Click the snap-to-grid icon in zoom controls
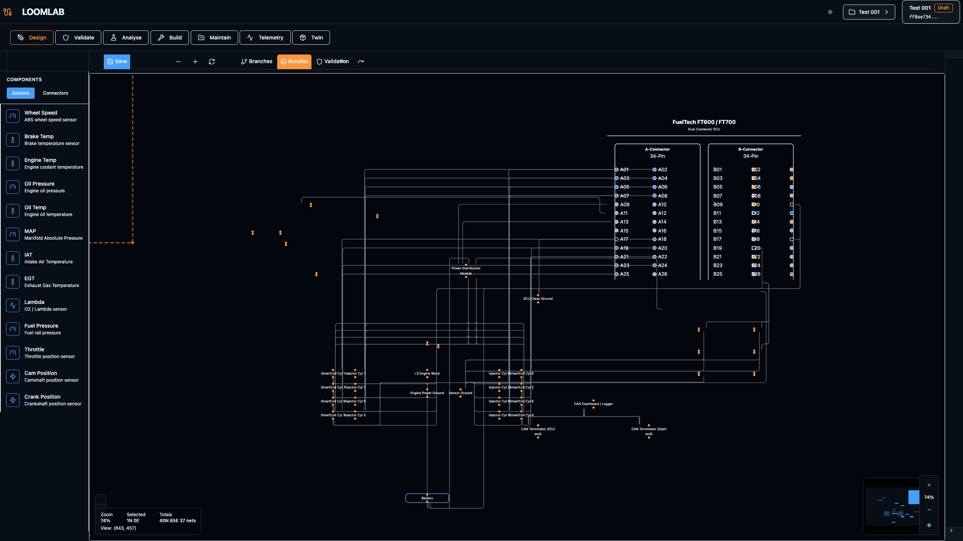 (x=928, y=525)
